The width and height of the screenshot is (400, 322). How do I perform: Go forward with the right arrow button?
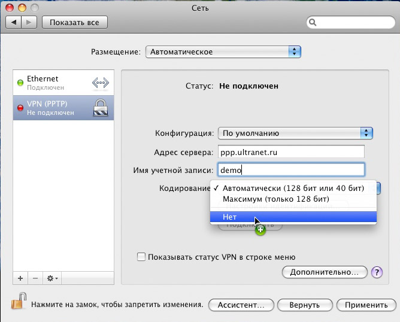coord(30,22)
